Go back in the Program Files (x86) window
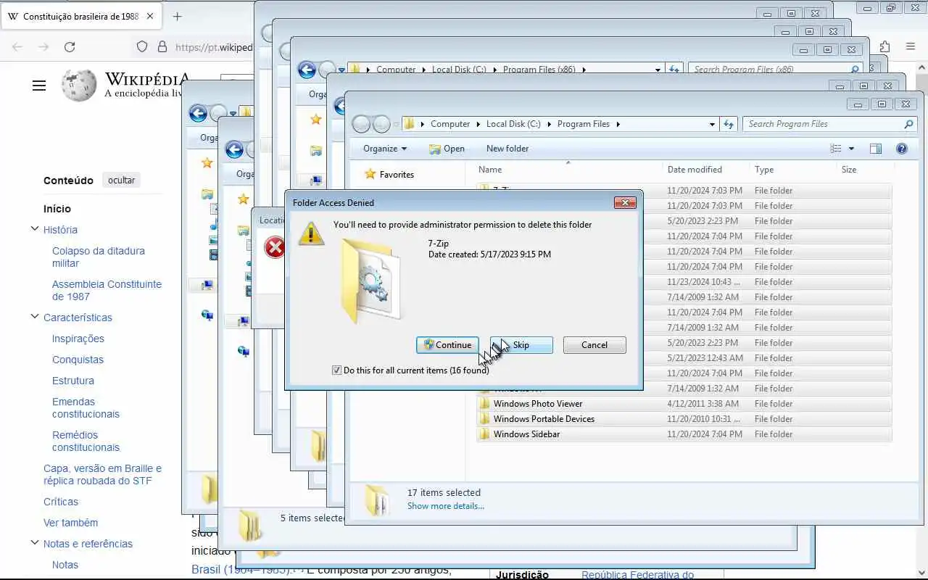This screenshot has height=580, width=928. tap(307, 70)
